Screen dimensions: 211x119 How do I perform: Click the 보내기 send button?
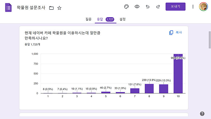point(175,7)
